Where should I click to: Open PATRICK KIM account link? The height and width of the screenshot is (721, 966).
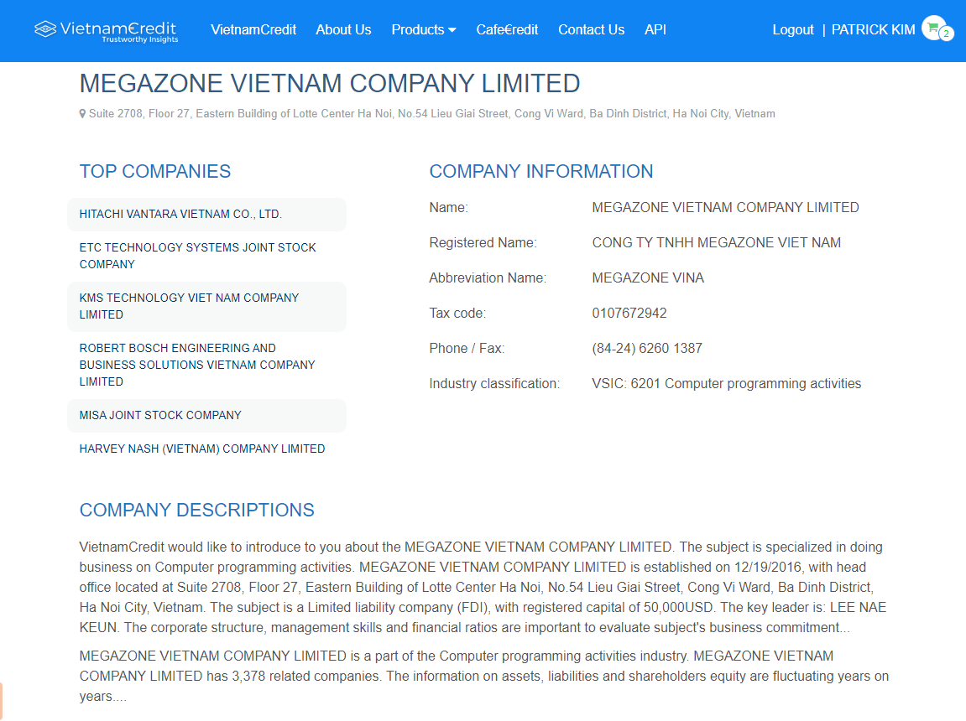873,29
